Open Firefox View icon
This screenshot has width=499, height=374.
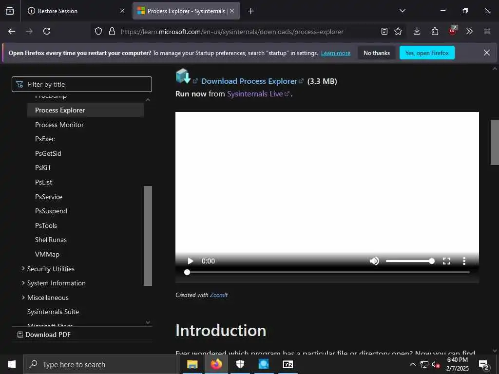point(10,11)
